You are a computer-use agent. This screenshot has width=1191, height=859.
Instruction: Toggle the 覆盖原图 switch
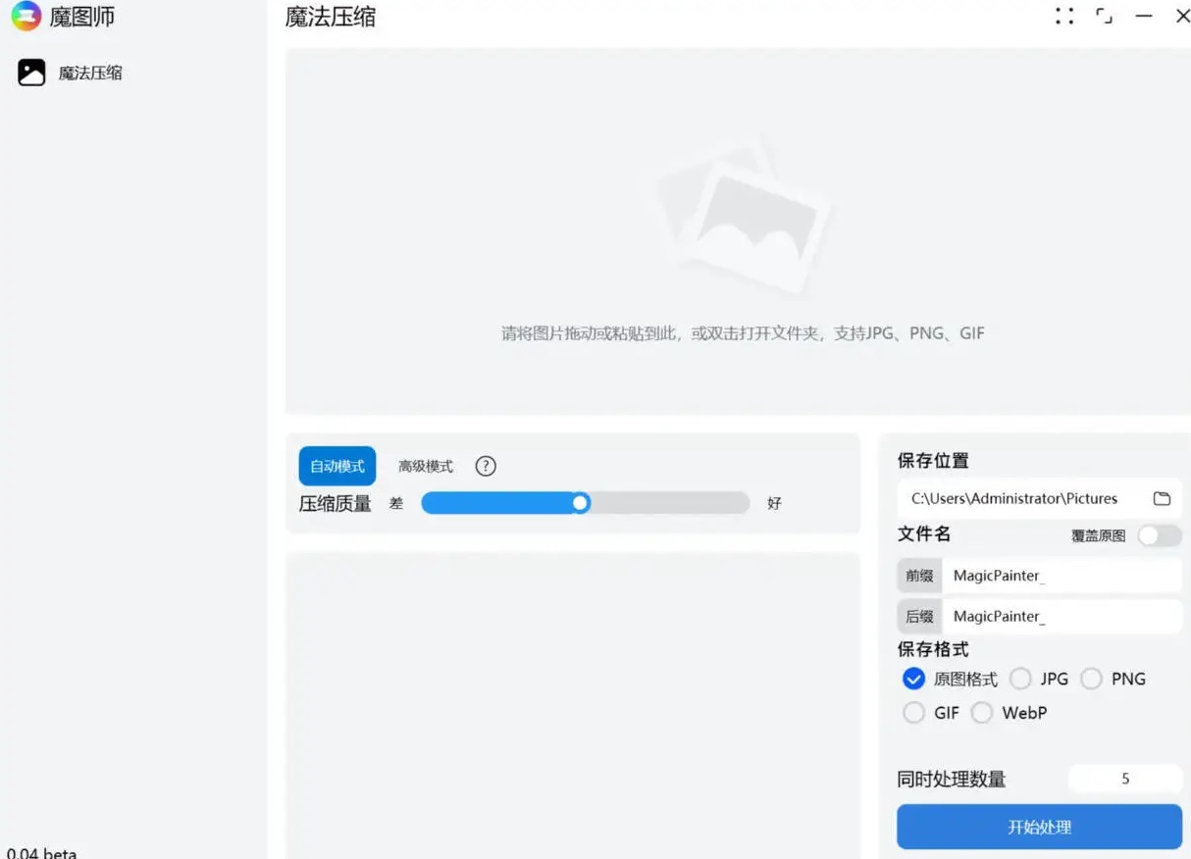tap(1159, 535)
